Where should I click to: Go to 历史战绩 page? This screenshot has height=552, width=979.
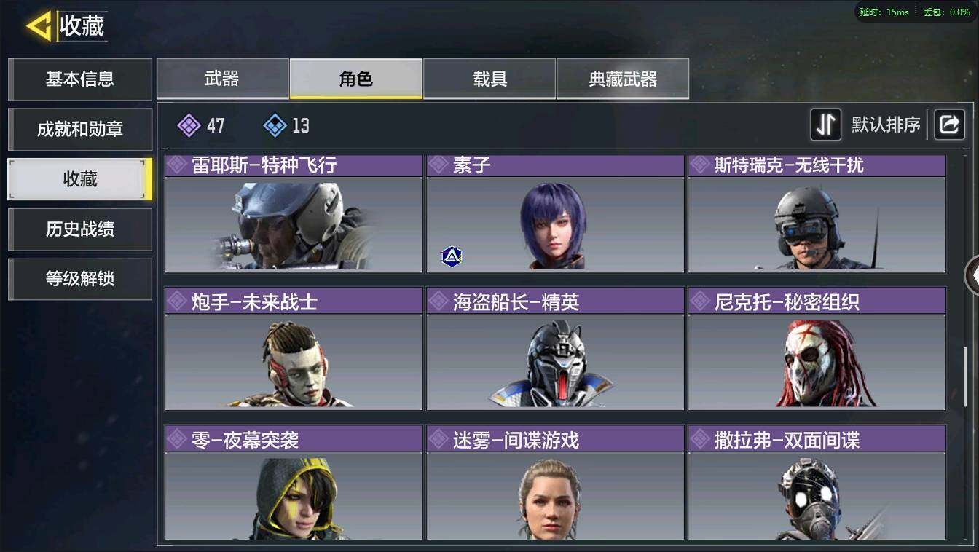(x=80, y=229)
